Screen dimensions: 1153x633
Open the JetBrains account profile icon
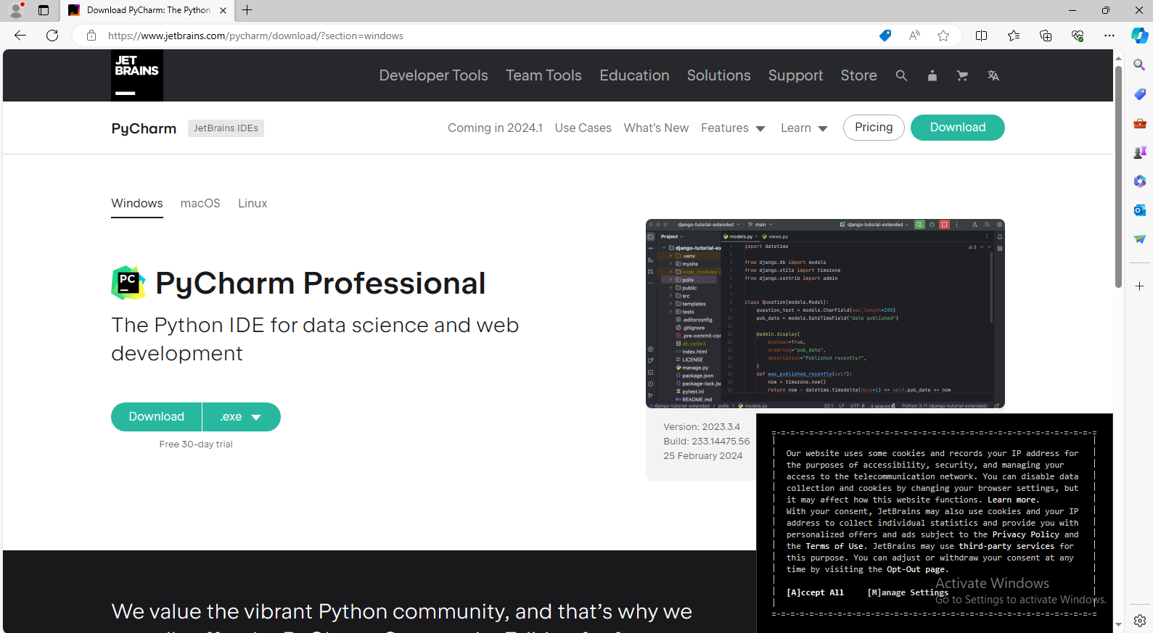[x=932, y=75]
